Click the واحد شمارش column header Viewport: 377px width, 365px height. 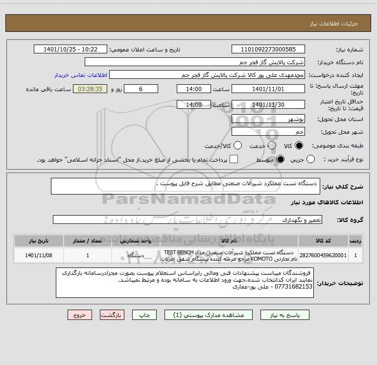tap(136, 241)
